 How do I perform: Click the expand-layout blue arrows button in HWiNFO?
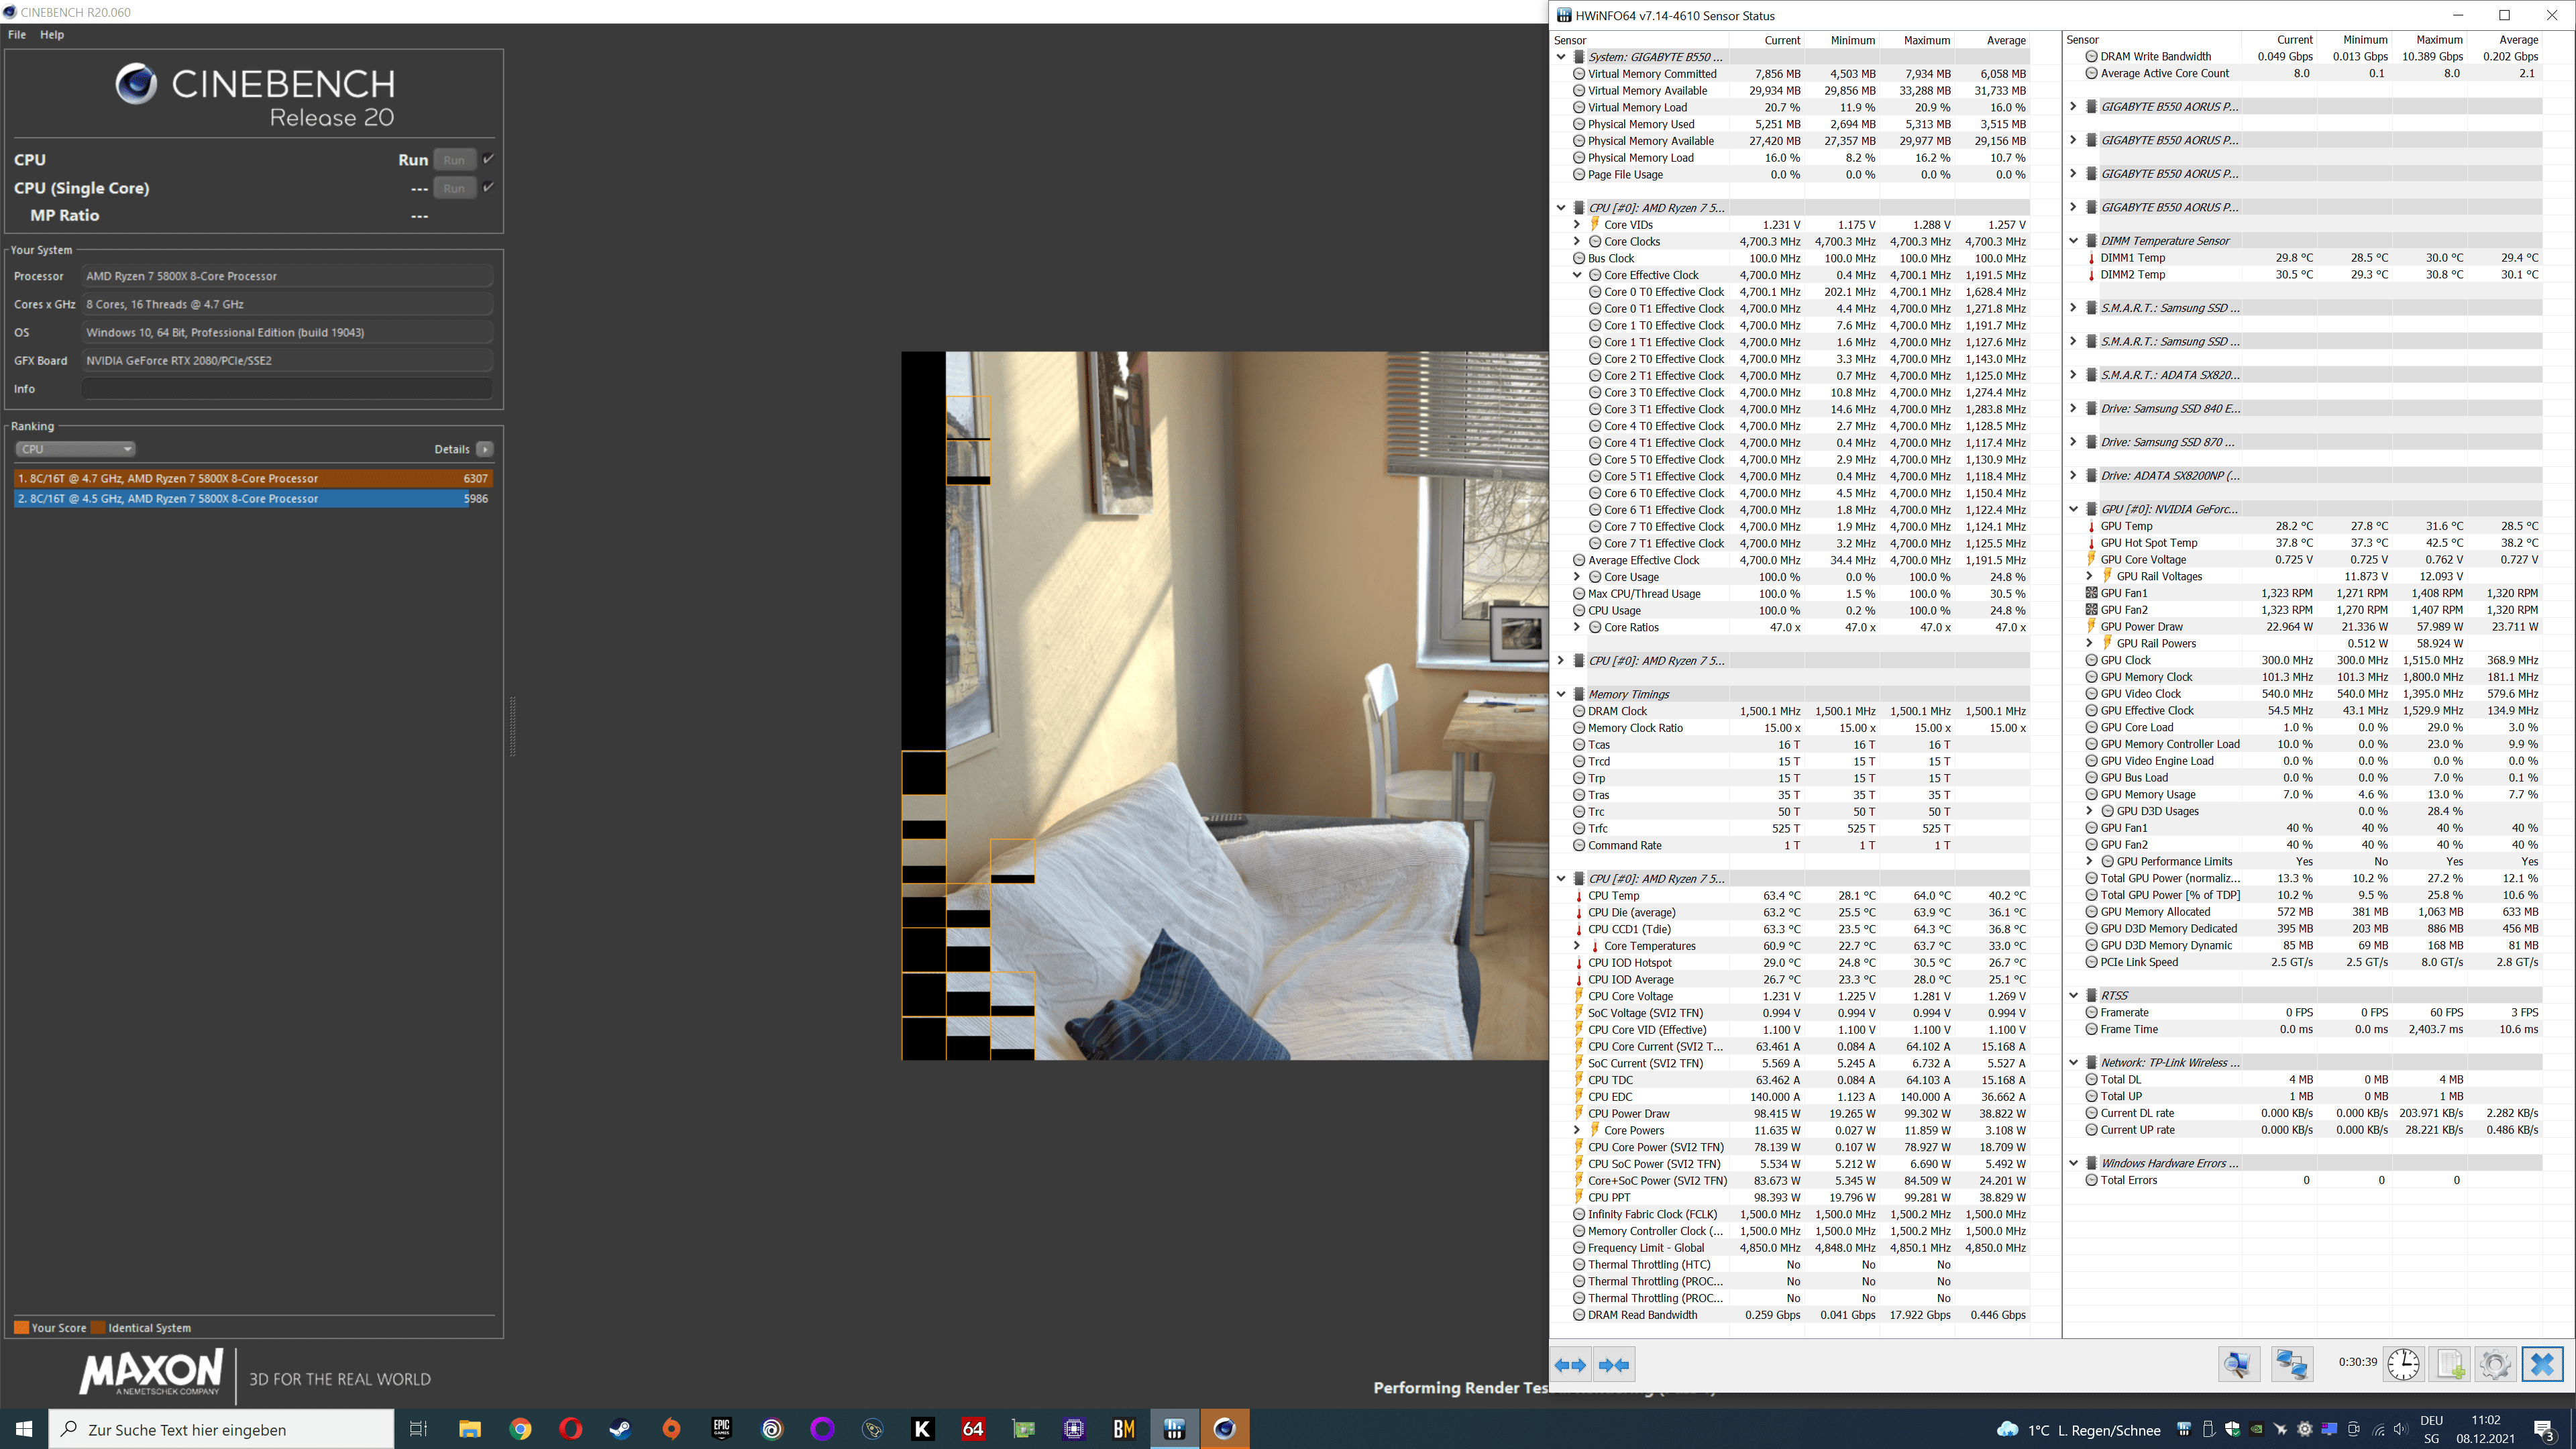pos(1570,1365)
